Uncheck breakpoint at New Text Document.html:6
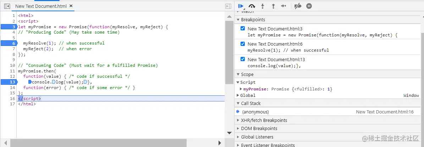Viewport: 424px width, 147px height. pyautogui.click(x=243, y=43)
